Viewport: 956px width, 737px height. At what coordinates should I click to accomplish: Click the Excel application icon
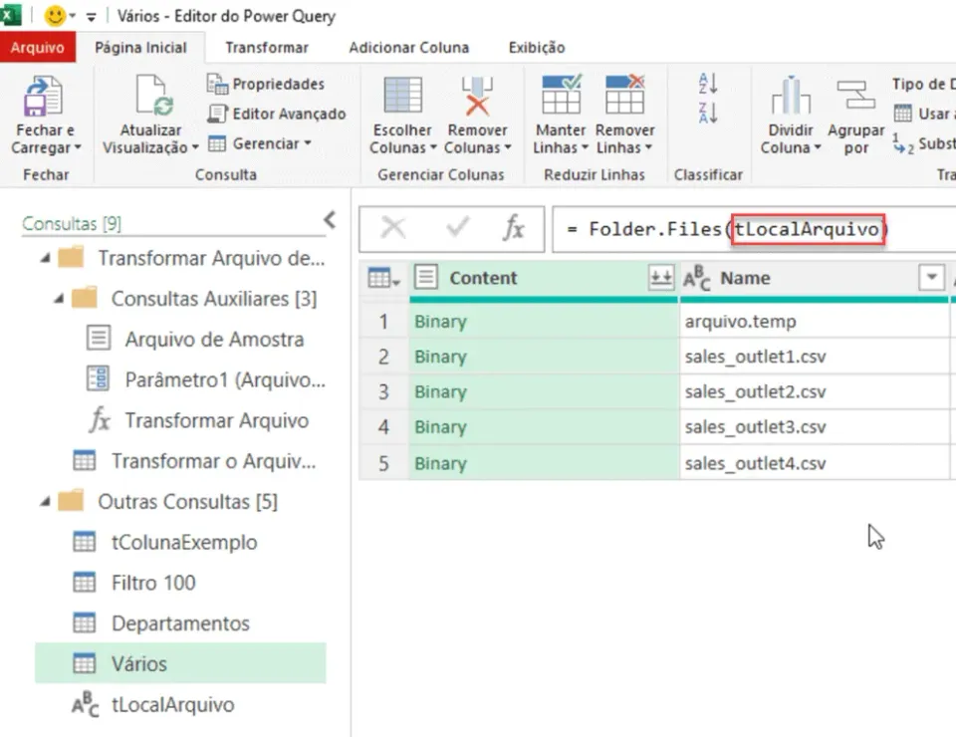(10, 15)
